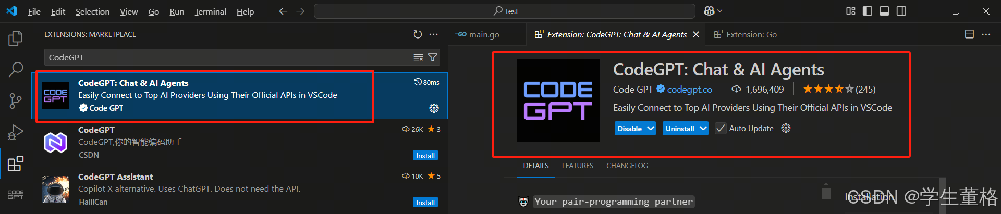1001x214 pixels.
Task: Filter extensions with the funnel icon
Action: click(433, 57)
